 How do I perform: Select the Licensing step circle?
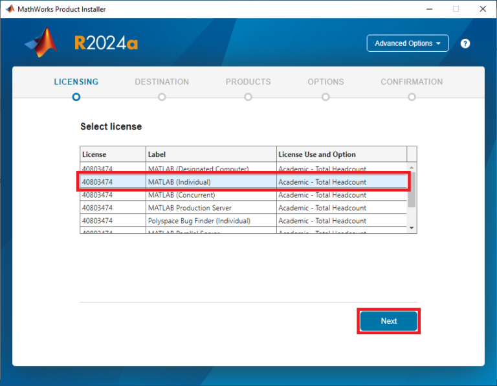coord(76,96)
